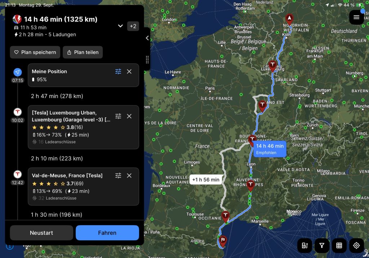Show the +2 alternative routes

coord(133,26)
